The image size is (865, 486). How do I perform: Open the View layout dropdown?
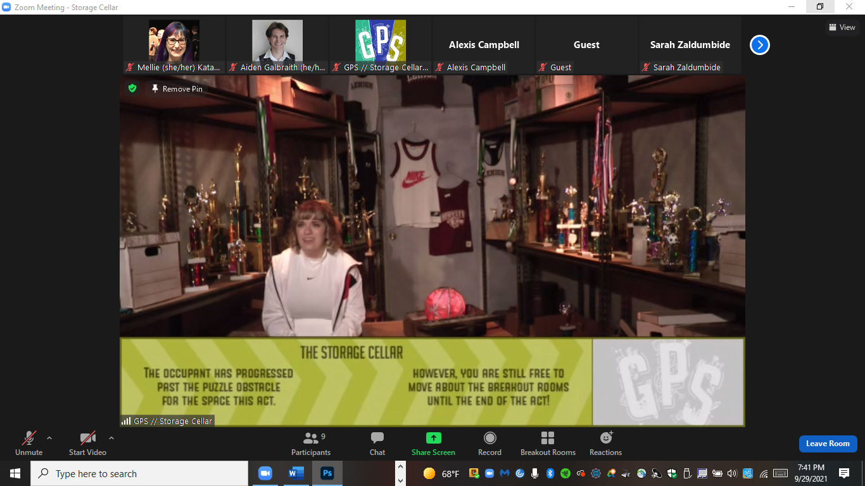[842, 27]
